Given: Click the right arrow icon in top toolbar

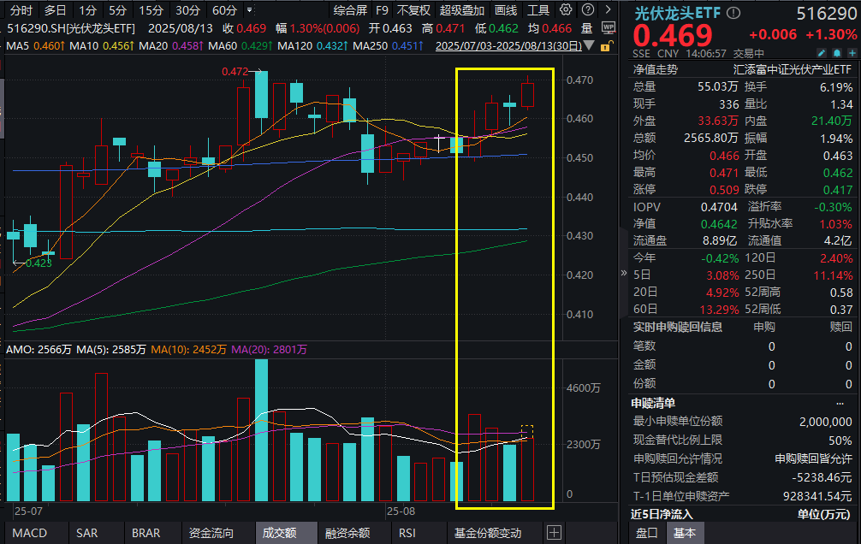Looking at the screenshot, I should click(x=608, y=10).
